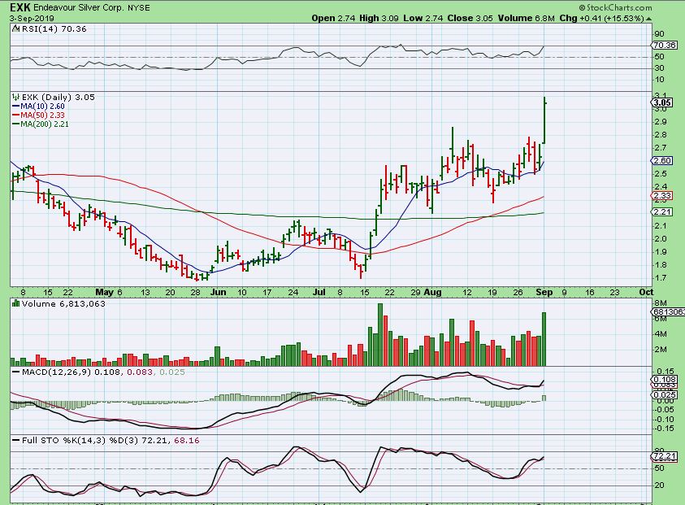The height and width of the screenshot is (505, 685).
Task: Click the High 3.09 value
Action: 379,19
